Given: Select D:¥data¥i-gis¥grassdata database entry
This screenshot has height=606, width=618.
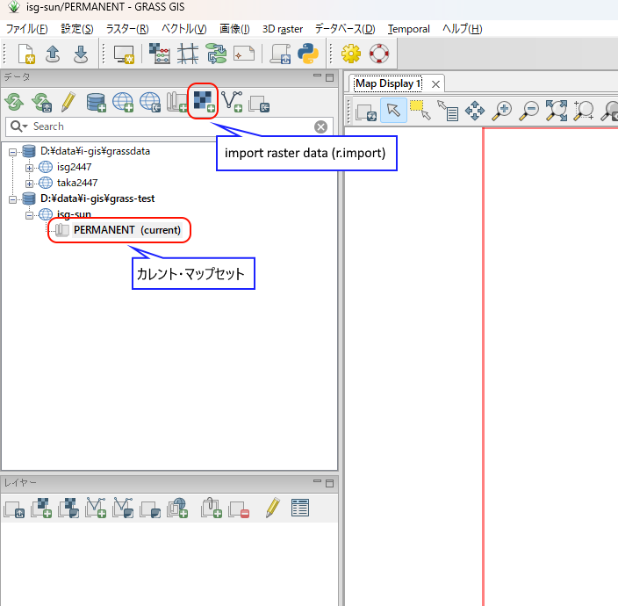Looking at the screenshot, I should [x=95, y=151].
